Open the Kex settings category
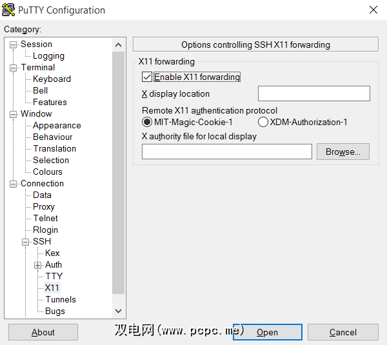Image resolution: width=387 pixels, height=345 pixels. coord(52,253)
